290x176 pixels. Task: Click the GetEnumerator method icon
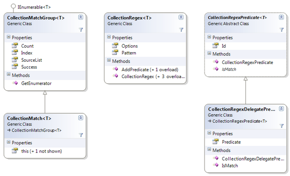(x=15, y=83)
